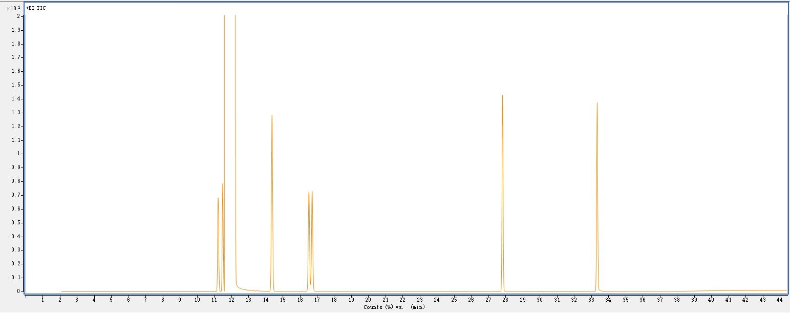Click the +EI TIC chromatogram label
790x313 pixels.
pos(36,8)
